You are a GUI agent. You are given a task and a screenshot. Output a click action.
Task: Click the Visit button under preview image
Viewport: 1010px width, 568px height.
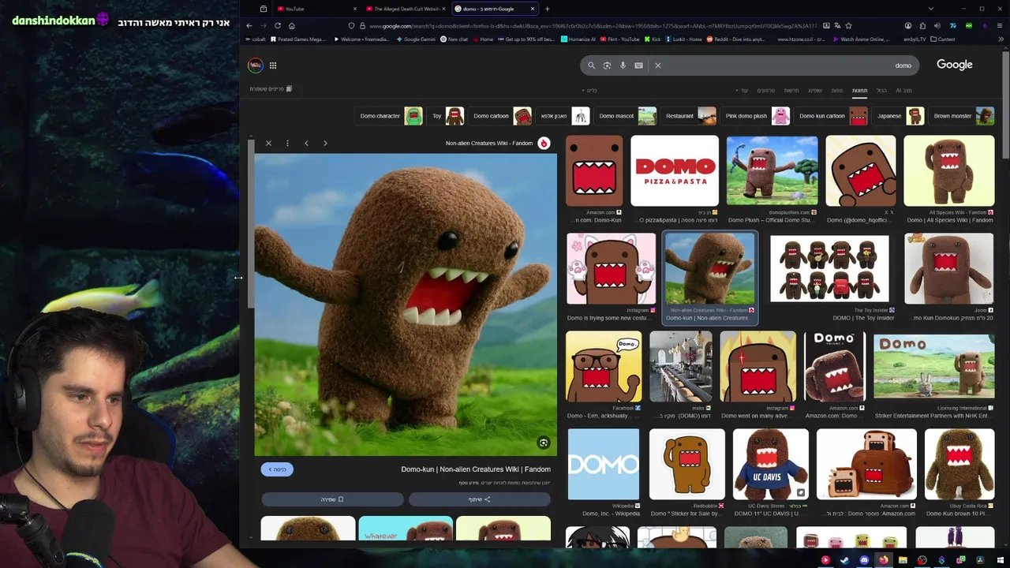(277, 469)
